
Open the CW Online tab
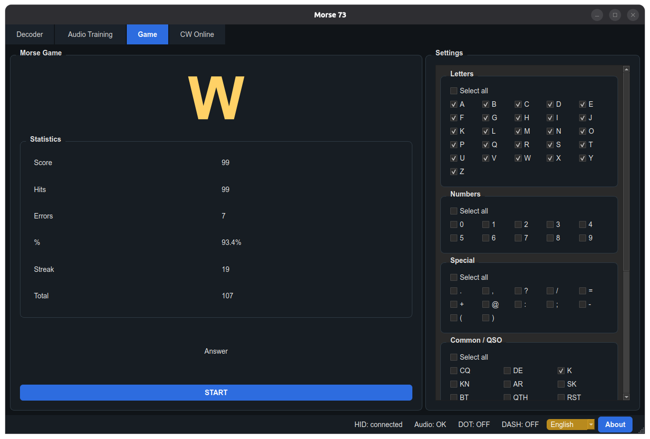click(x=197, y=34)
